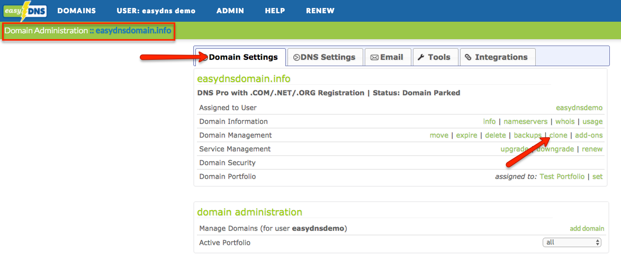Open the domain info link

click(489, 122)
